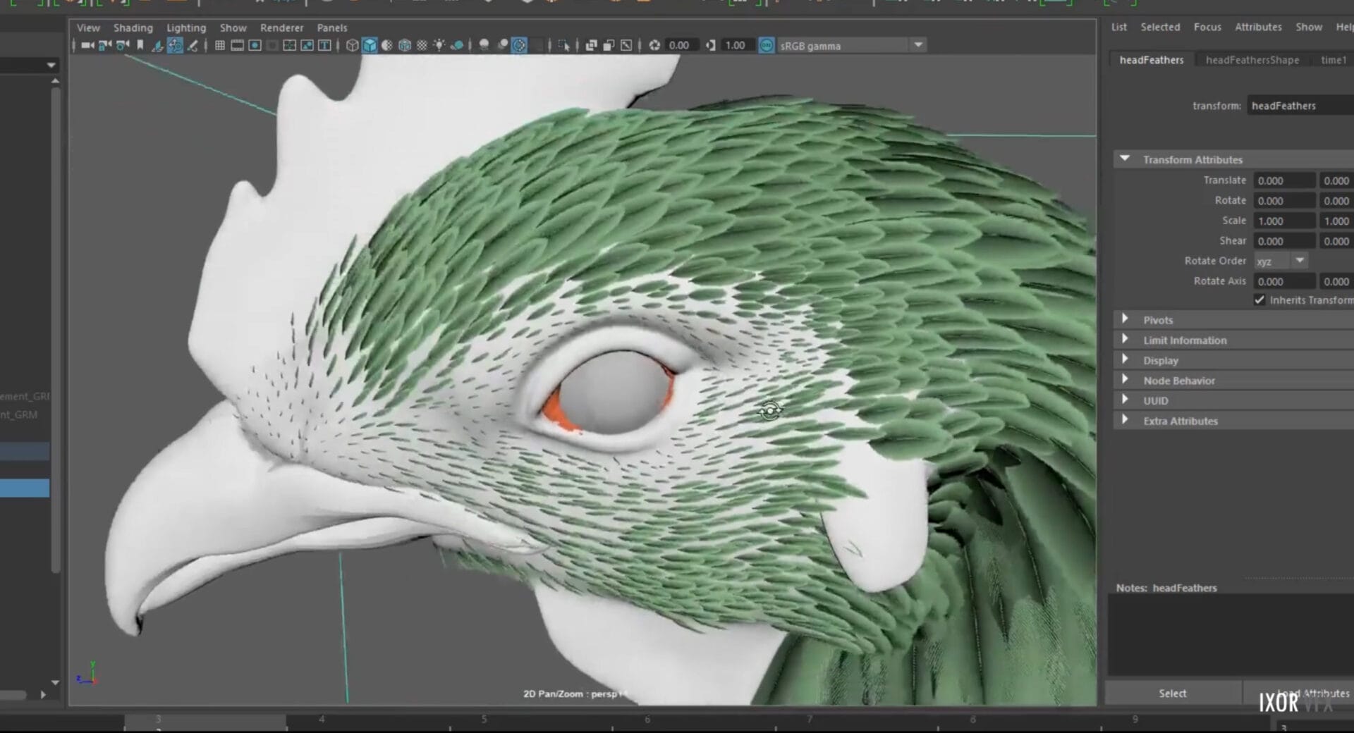Uncheck the Inherits Transform checkbox
The height and width of the screenshot is (733, 1354).
1260,300
